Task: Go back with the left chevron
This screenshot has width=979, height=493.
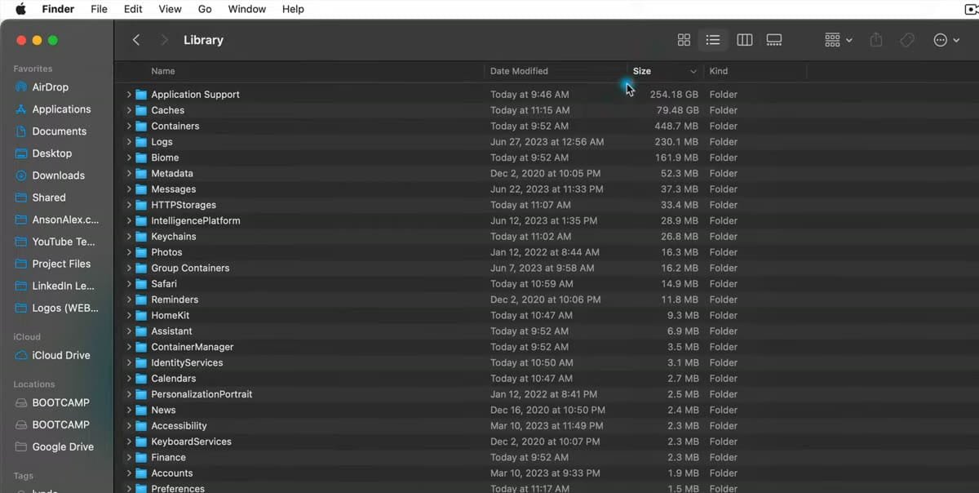Action: pyautogui.click(x=136, y=40)
